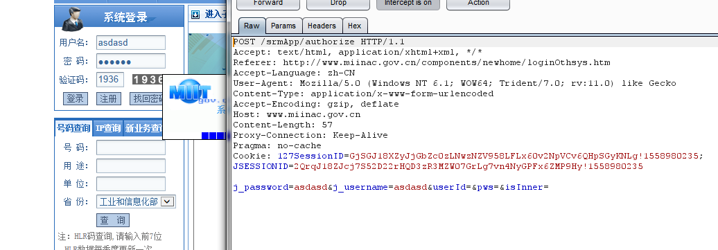Click the Content-Length: 57 line
Image resolution: width=718 pixels, height=250 pixels.
[283, 125]
